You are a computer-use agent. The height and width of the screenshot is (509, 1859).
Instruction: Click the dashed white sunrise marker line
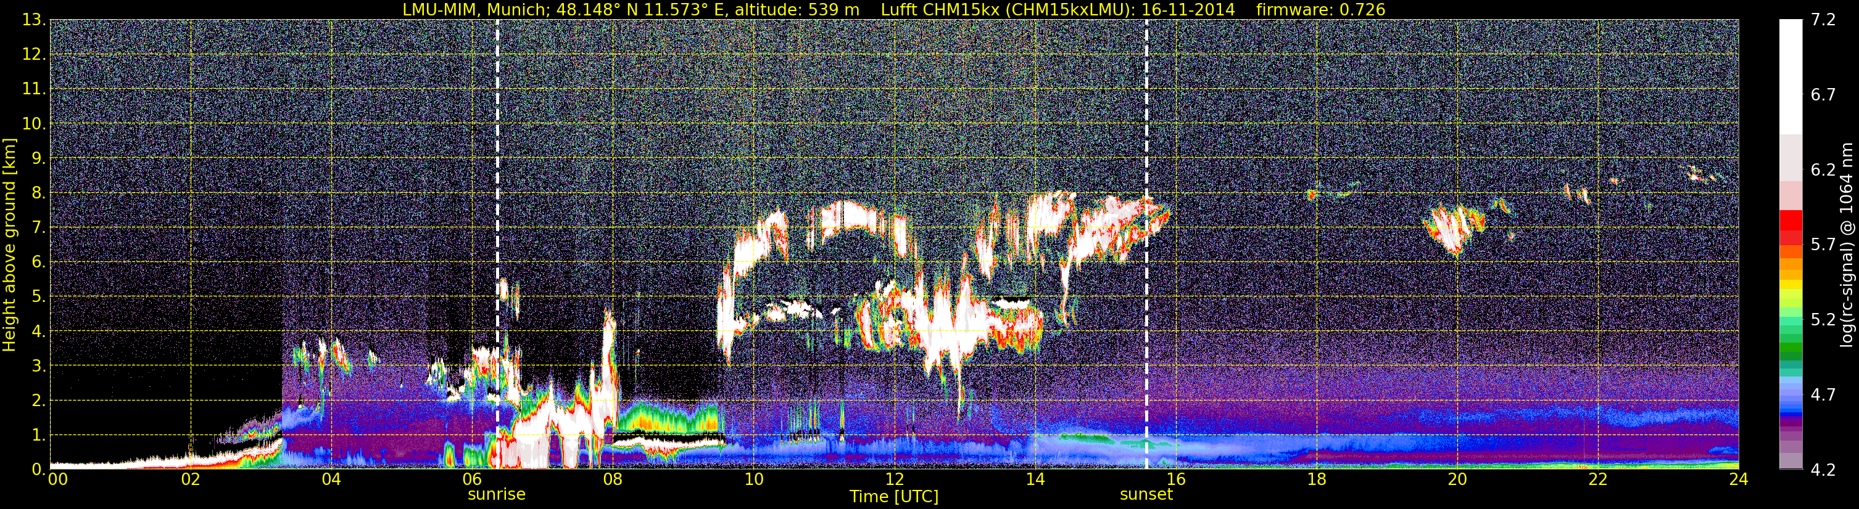coord(497,245)
